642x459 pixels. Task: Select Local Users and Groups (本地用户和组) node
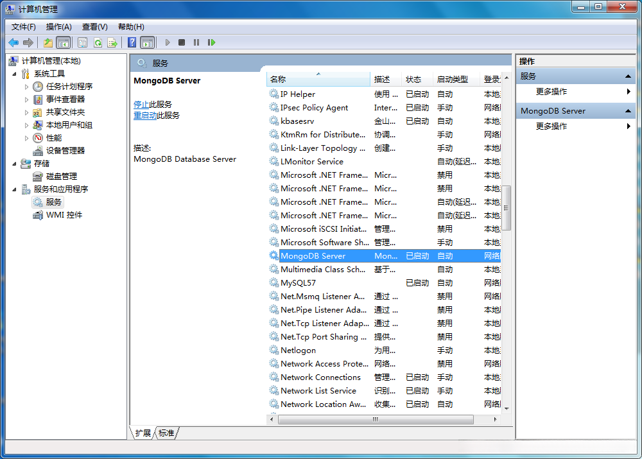pos(69,125)
